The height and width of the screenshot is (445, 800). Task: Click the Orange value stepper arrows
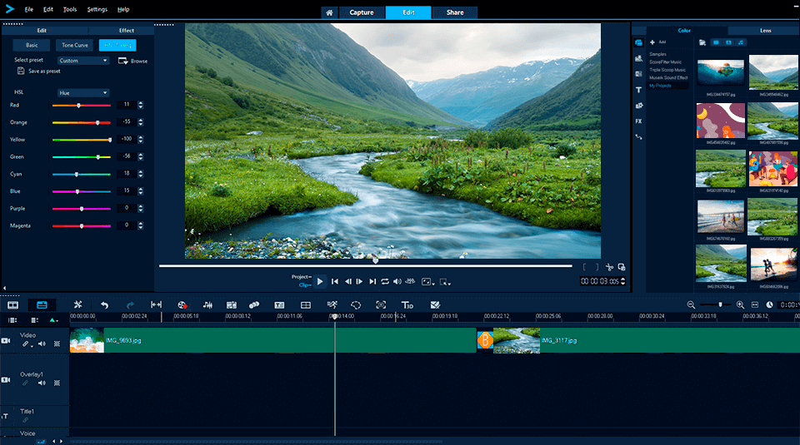click(x=140, y=122)
